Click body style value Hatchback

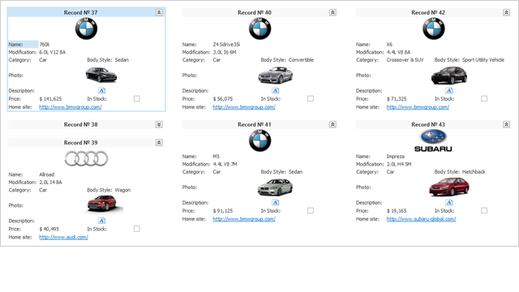(474, 172)
